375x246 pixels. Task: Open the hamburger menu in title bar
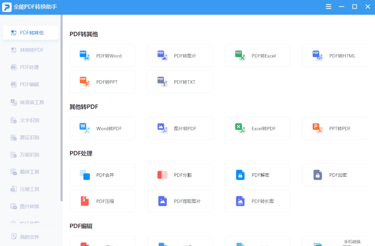point(328,7)
